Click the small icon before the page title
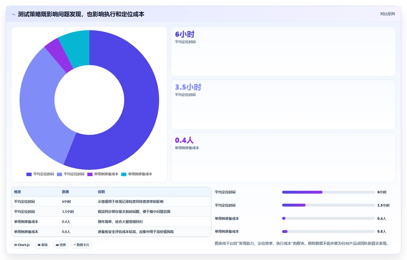 coord(13,14)
